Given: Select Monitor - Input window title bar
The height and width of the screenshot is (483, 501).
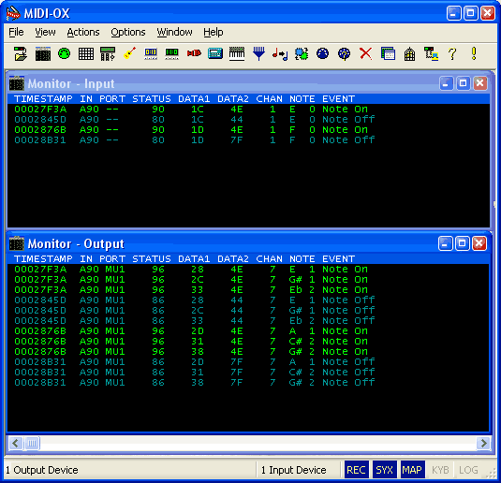Looking at the screenshot, I should (x=224, y=83).
